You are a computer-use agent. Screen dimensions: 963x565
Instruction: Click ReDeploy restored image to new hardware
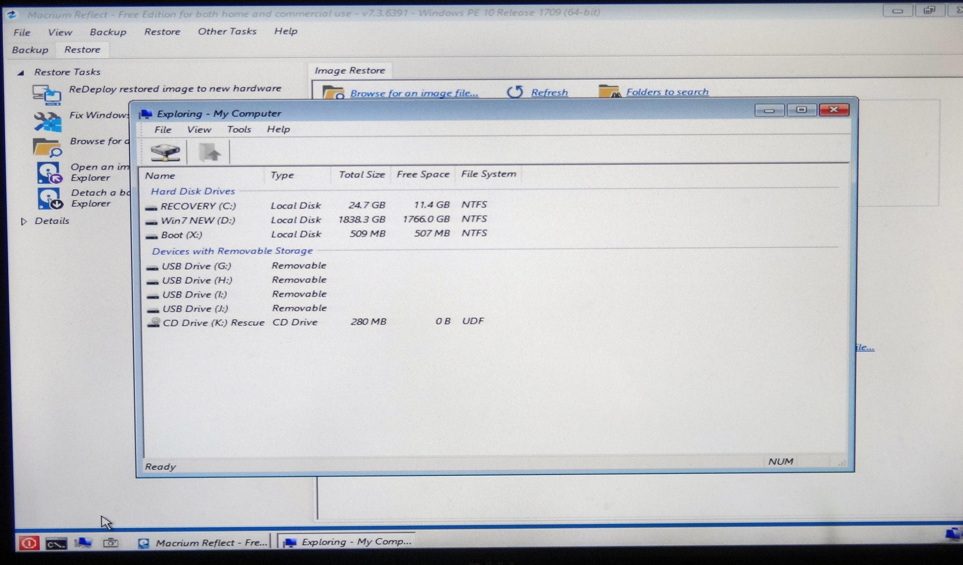tap(175, 89)
